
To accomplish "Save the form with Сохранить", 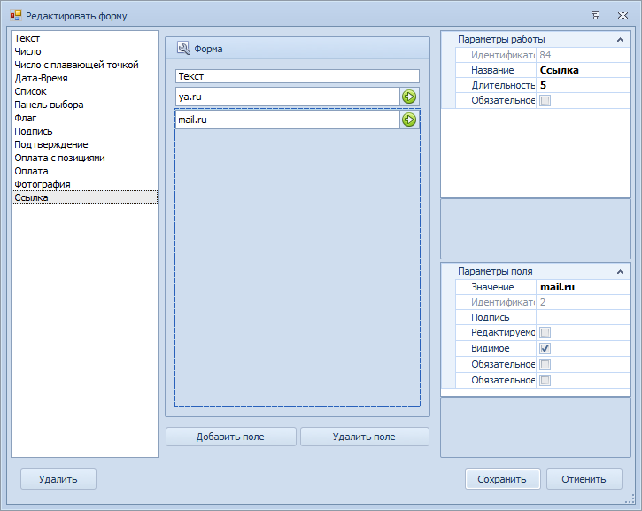I will click(x=502, y=479).
